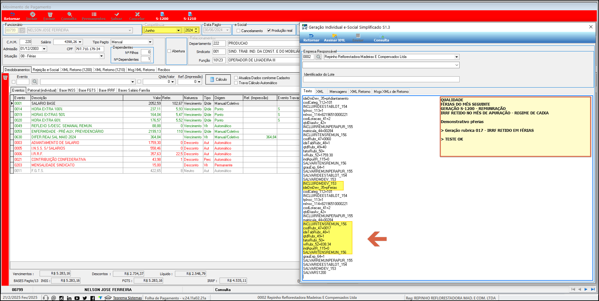Select the ADIANTAMENTO DE SALARIO row
The height and width of the screenshot is (301, 599).
tap(155, 143)
